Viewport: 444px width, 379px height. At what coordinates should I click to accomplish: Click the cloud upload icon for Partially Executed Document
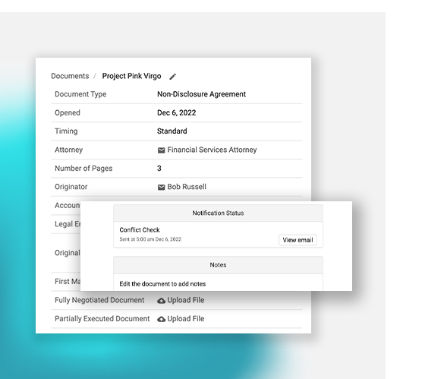pos(161,320)
